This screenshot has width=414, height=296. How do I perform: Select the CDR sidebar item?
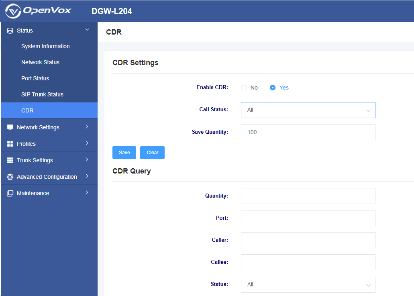click(49, 110)
